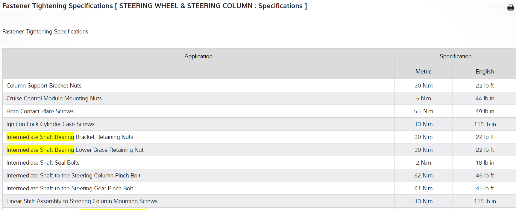The image size is (516, 210).
Task: Click Linear Shift Assembly Mounting Screws row
Action: coord(82,201)
